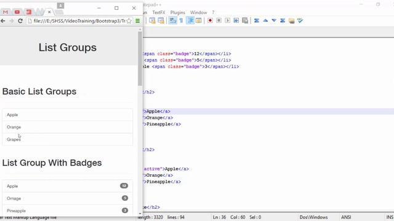394x221 pixels.
Task: Click the blue bars icon after down arrow
Action: pos(283,20)
